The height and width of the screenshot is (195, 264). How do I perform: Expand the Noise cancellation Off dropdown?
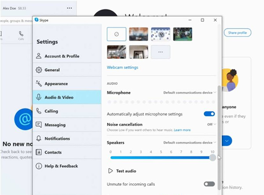212,124
